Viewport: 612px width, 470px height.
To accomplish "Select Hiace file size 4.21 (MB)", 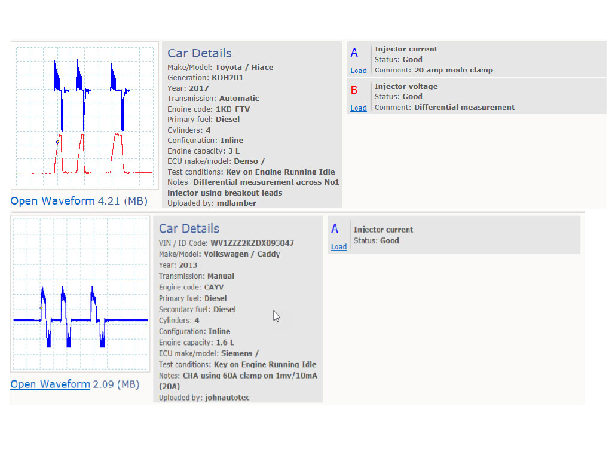I will [x=123, y=201].
